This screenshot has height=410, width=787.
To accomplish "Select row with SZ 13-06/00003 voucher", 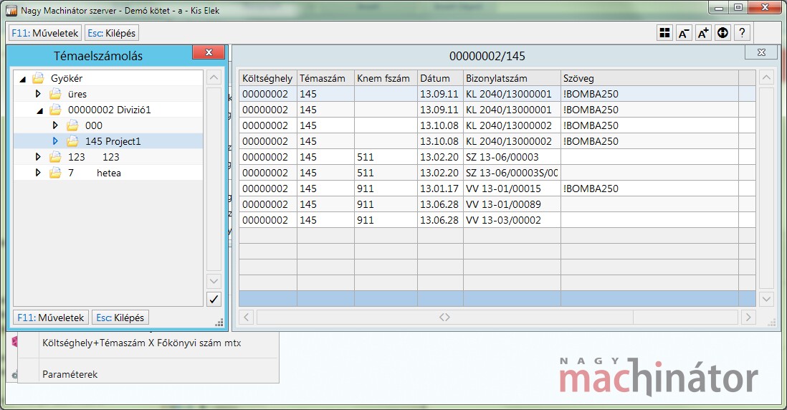I will pos(497,157).
